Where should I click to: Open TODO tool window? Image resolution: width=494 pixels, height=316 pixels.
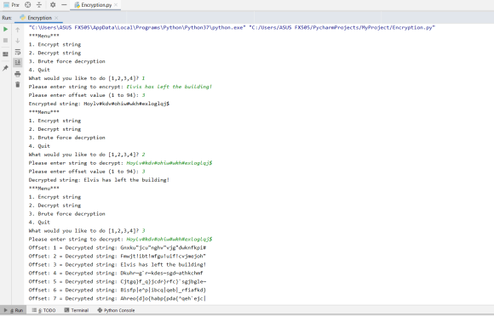tap(43, 310)
